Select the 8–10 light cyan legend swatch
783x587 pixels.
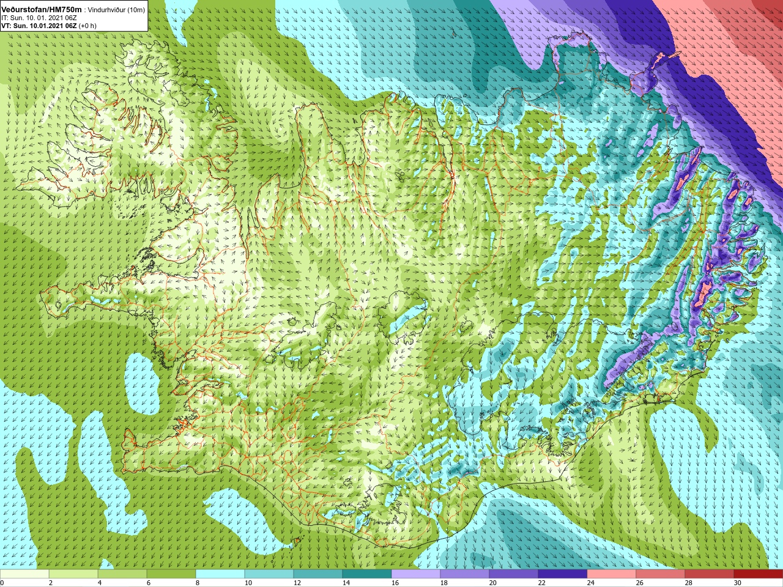click(x=220, y=574)
